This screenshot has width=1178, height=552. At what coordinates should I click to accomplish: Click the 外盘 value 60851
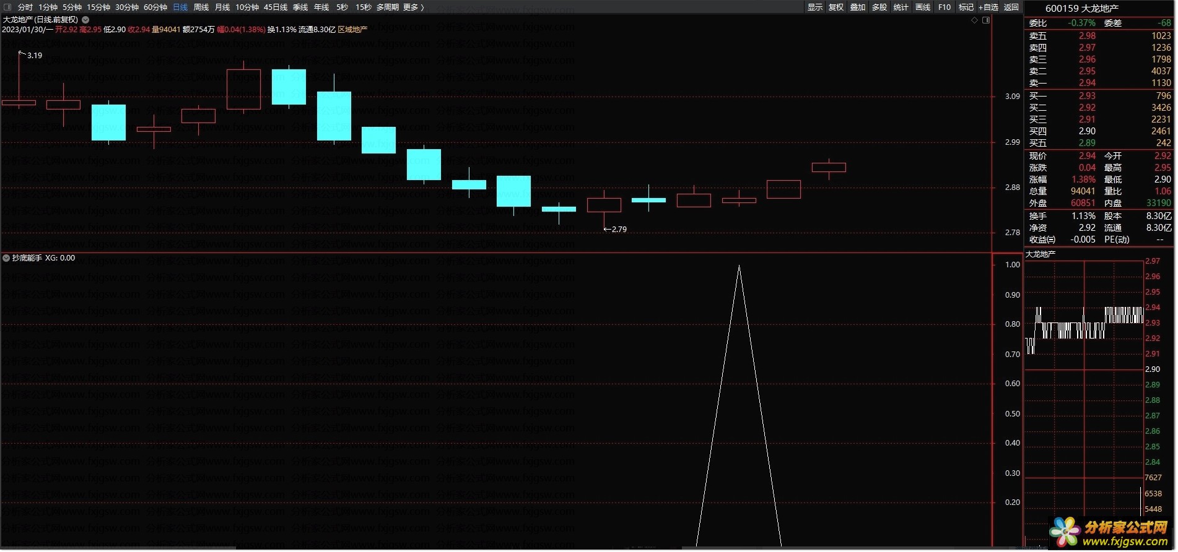click(x=1083, y=203)
